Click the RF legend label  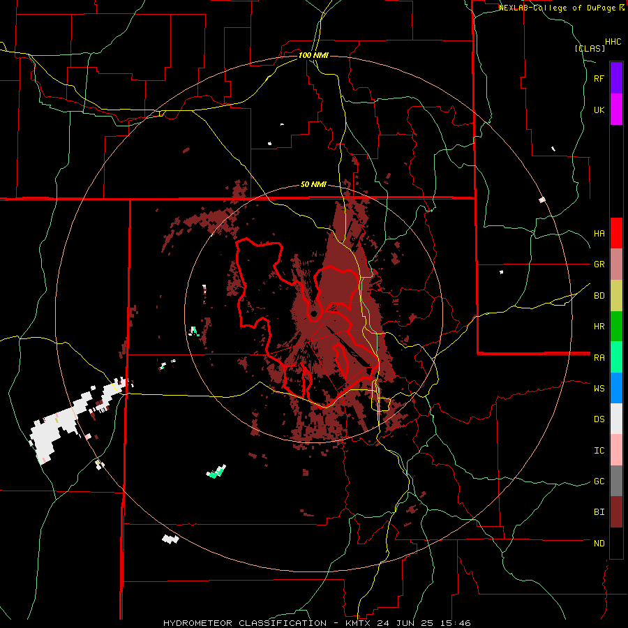point(599,79)
